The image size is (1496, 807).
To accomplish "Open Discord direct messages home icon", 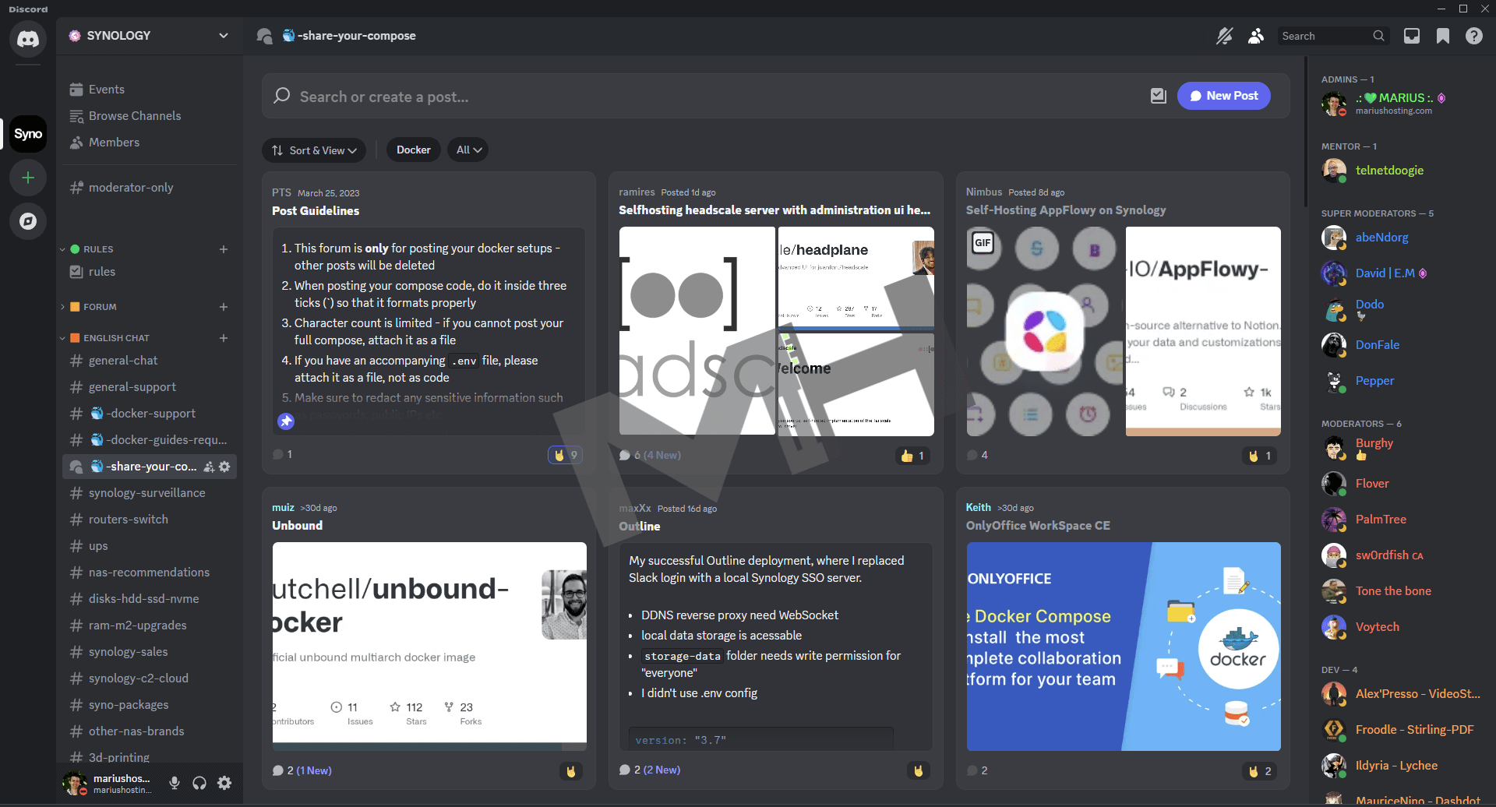I will click(x=28, y=38).
